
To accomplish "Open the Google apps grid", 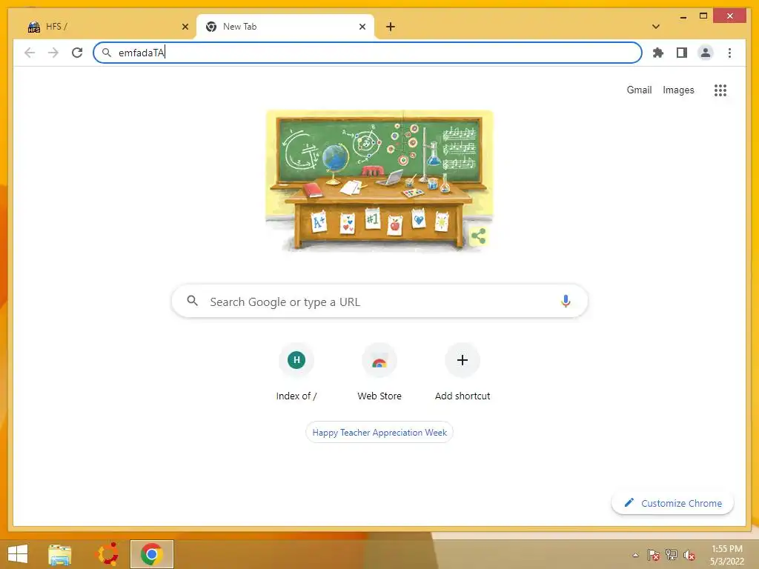I will click(720, 90).
